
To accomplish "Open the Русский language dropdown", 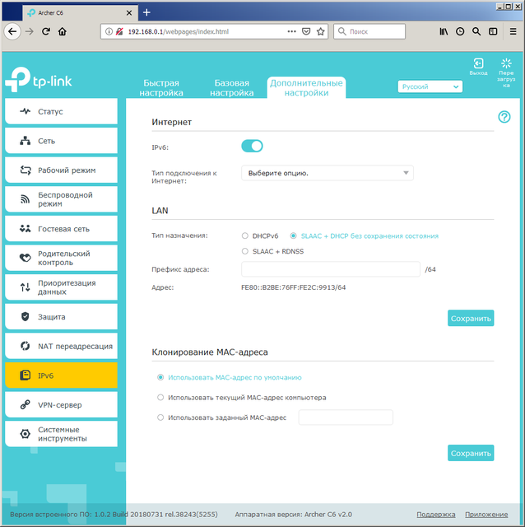I will pyautogui.click(x=430, y=86).
